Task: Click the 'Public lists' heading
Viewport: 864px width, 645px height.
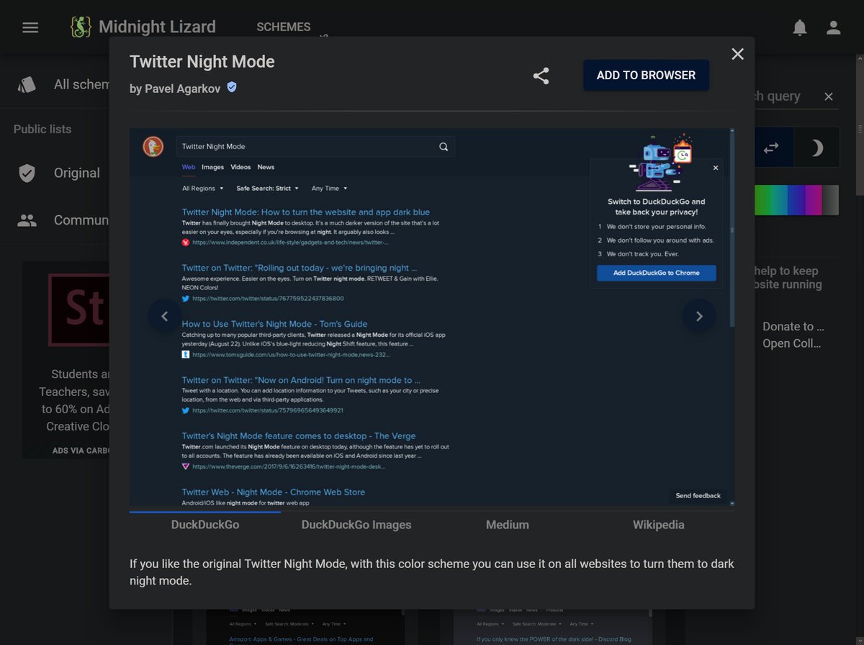Action: 42,130
